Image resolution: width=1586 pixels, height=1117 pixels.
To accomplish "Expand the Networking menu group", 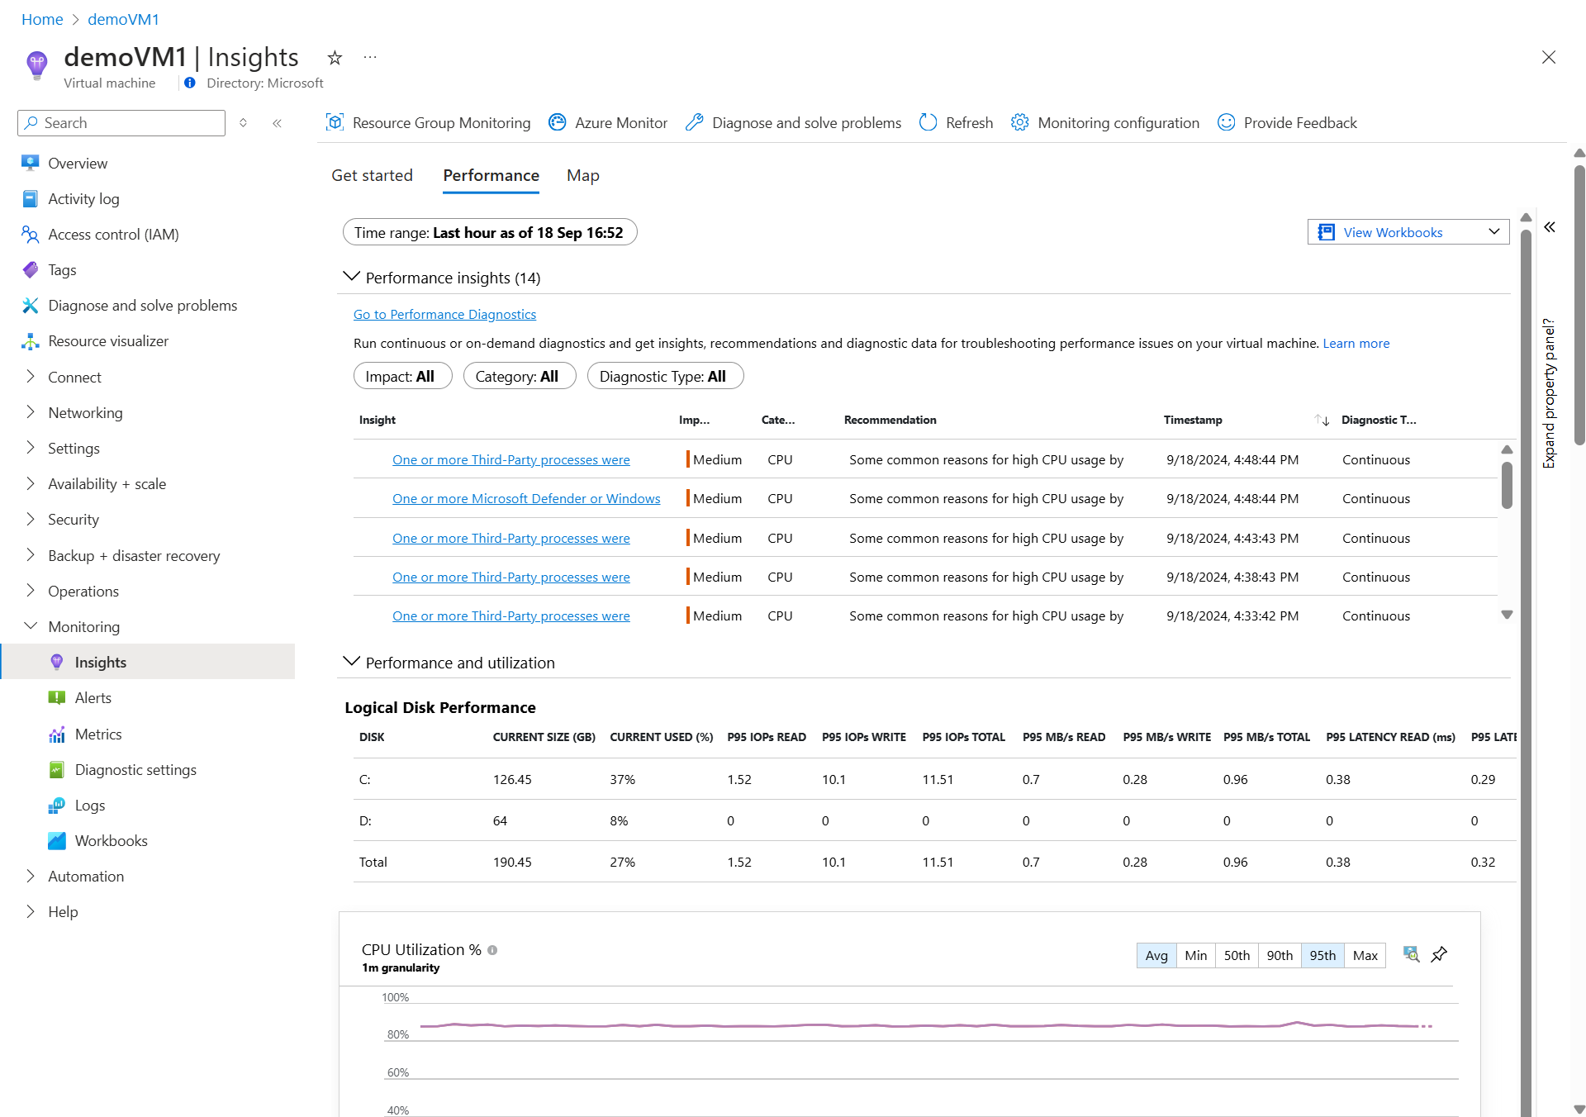I will coord(85,412).
